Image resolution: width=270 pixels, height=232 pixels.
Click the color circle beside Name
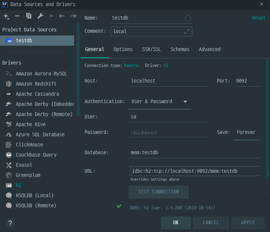188,18
